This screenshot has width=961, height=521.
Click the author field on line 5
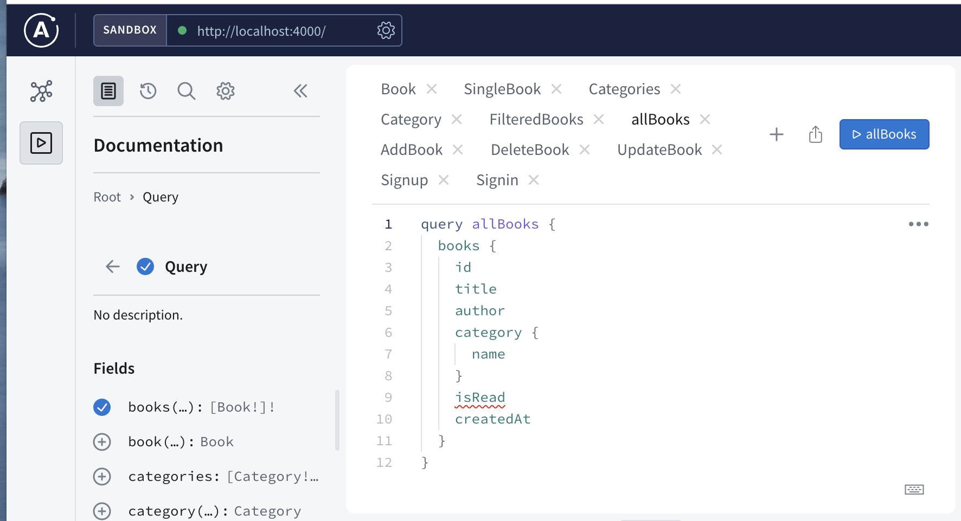pyautogui.click(x=480, y=311)
